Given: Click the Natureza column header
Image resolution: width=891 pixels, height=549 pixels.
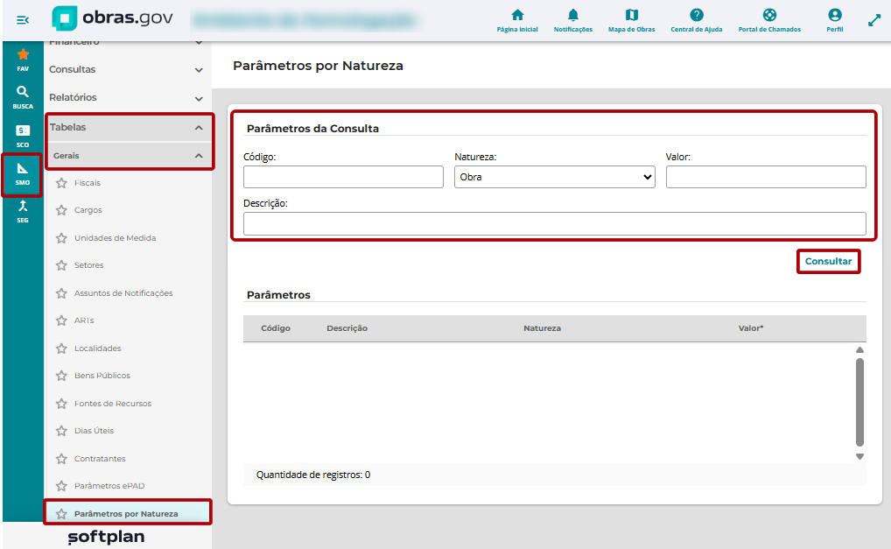Looking at the screenshot, I should (542, 328).
